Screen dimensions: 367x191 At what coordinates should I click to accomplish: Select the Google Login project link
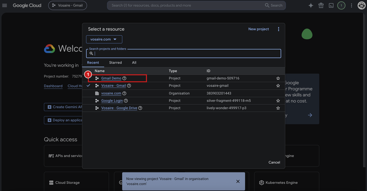[x=112, y=101]
